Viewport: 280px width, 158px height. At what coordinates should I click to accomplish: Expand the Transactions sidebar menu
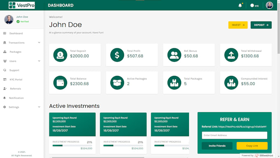(x=21, y=42)
